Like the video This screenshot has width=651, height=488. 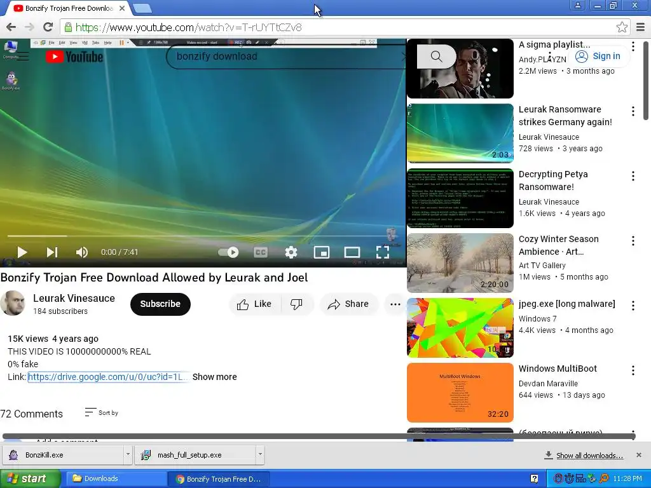(x=254, y=304)
